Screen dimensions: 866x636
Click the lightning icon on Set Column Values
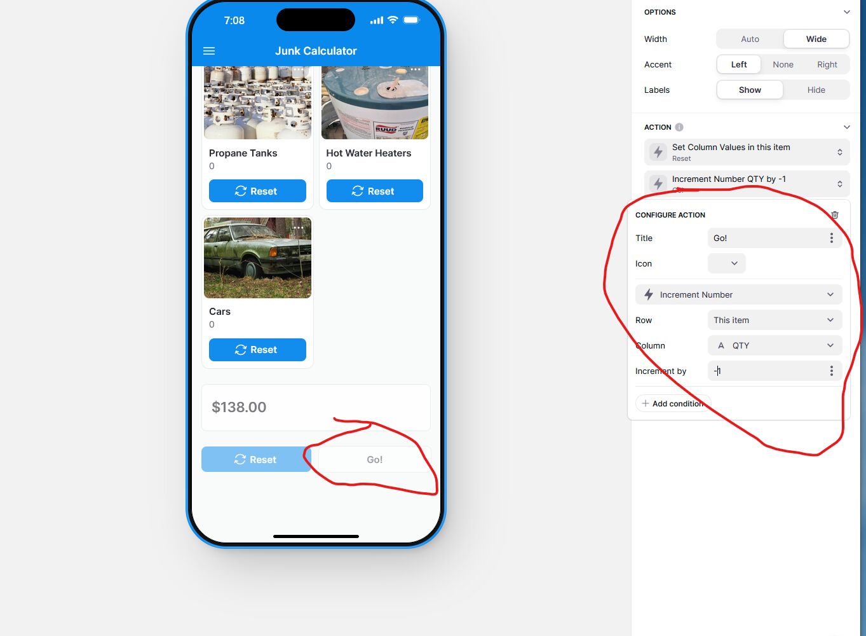[658, 152]
